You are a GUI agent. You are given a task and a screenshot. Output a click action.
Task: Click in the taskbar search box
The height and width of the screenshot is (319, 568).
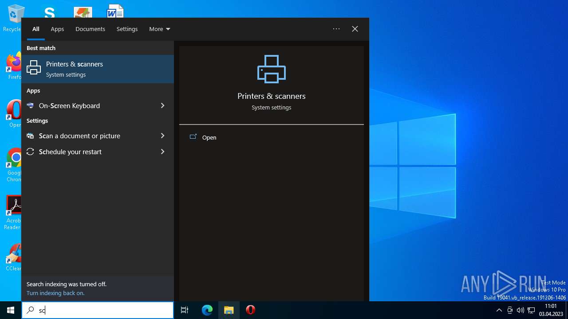(x=98, y=310)
